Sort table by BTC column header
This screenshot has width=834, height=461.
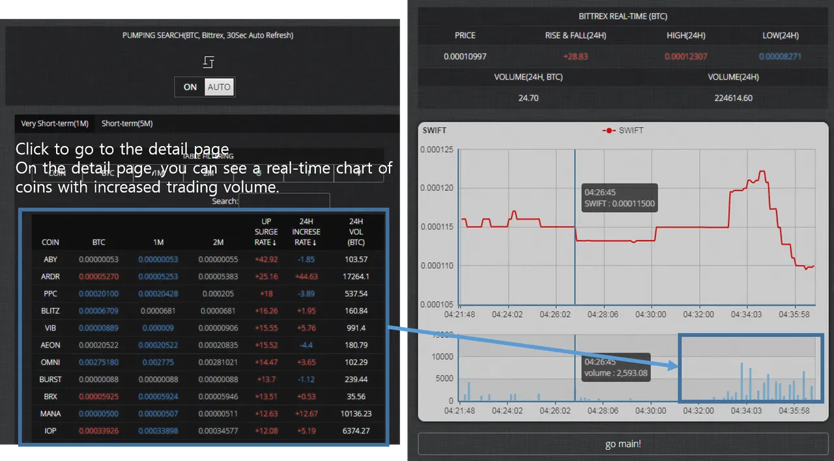click(x=98, y=242)
